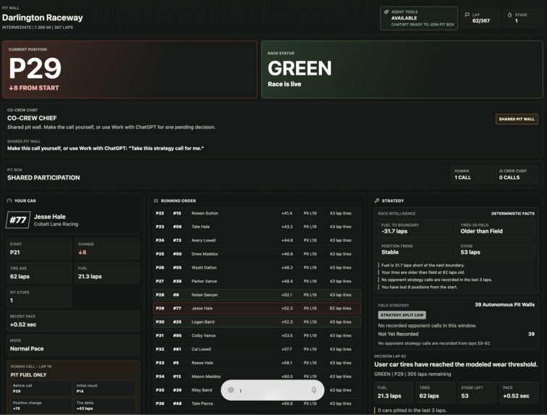The image size is (547, 415).
Task: Click the Strategy Split Low tag
Action: [x=402, y=315]
